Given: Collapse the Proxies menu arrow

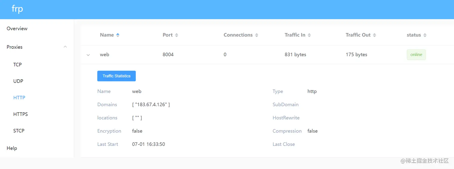Looking at the screenshot, I should pyautogui.click(x=65, y=47).
